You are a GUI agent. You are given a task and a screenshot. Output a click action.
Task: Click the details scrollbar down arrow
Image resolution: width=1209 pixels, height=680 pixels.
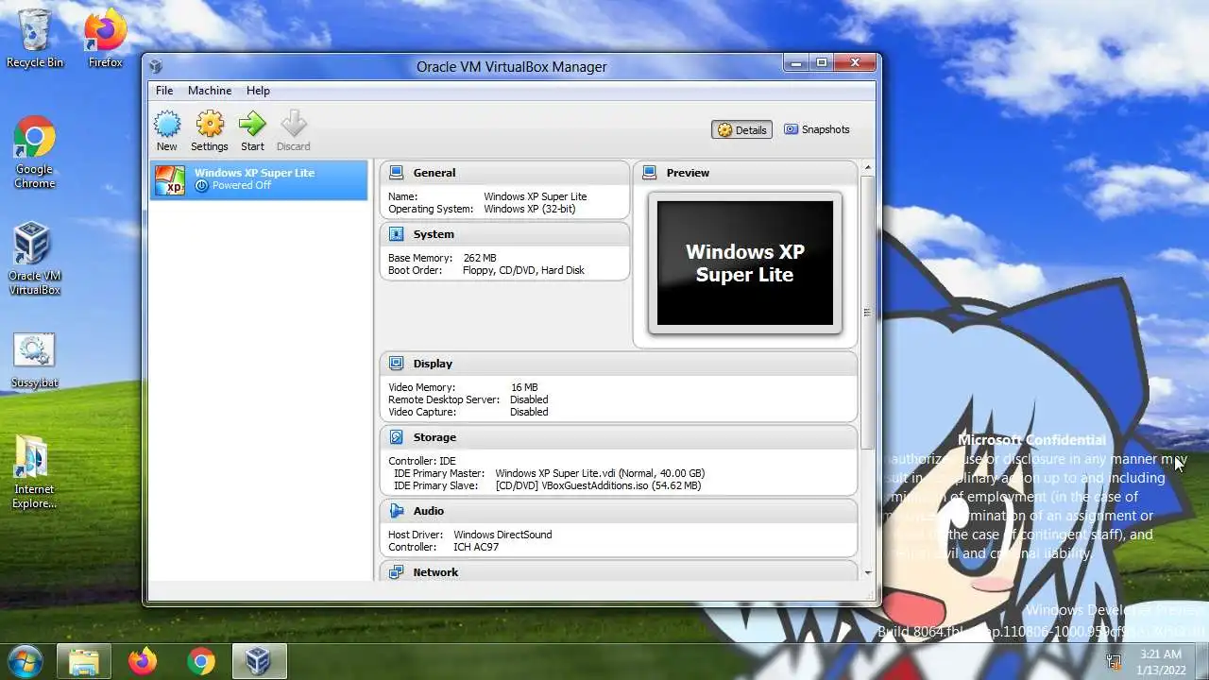[867, 572]
